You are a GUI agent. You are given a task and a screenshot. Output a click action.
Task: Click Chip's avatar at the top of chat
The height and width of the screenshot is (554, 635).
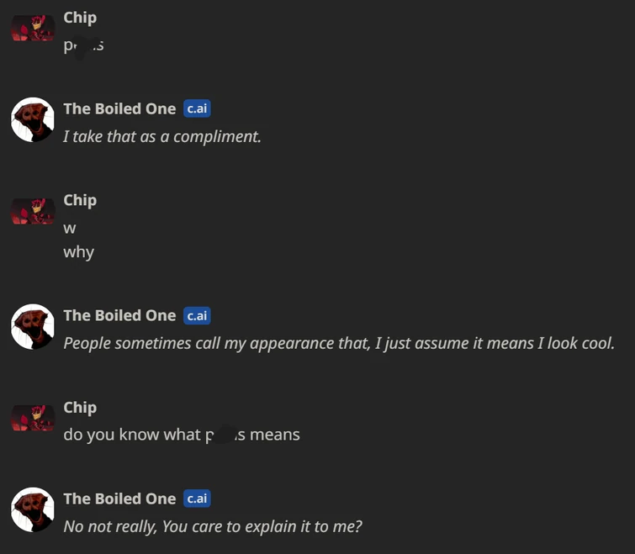point(33,29)
